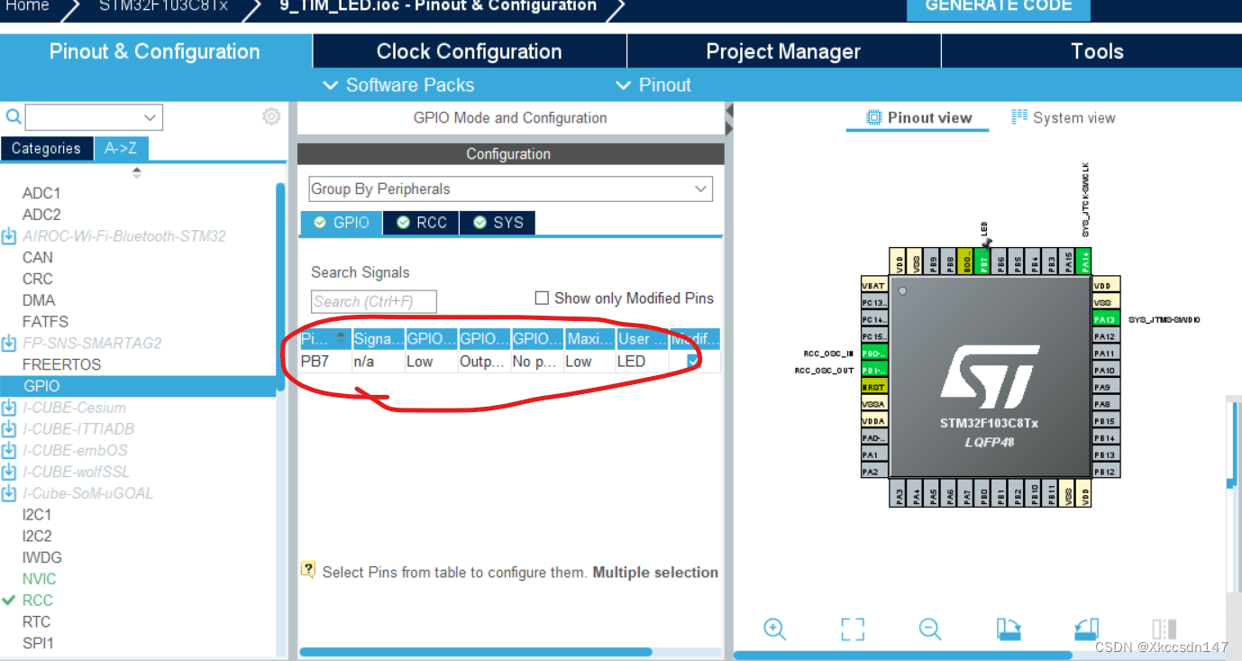This screenshot has height=661, width=1242.
Task: Switch to System view
Action: click(x=1064, y=117)
